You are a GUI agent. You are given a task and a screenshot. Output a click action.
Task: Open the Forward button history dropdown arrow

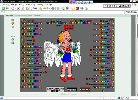15,9
